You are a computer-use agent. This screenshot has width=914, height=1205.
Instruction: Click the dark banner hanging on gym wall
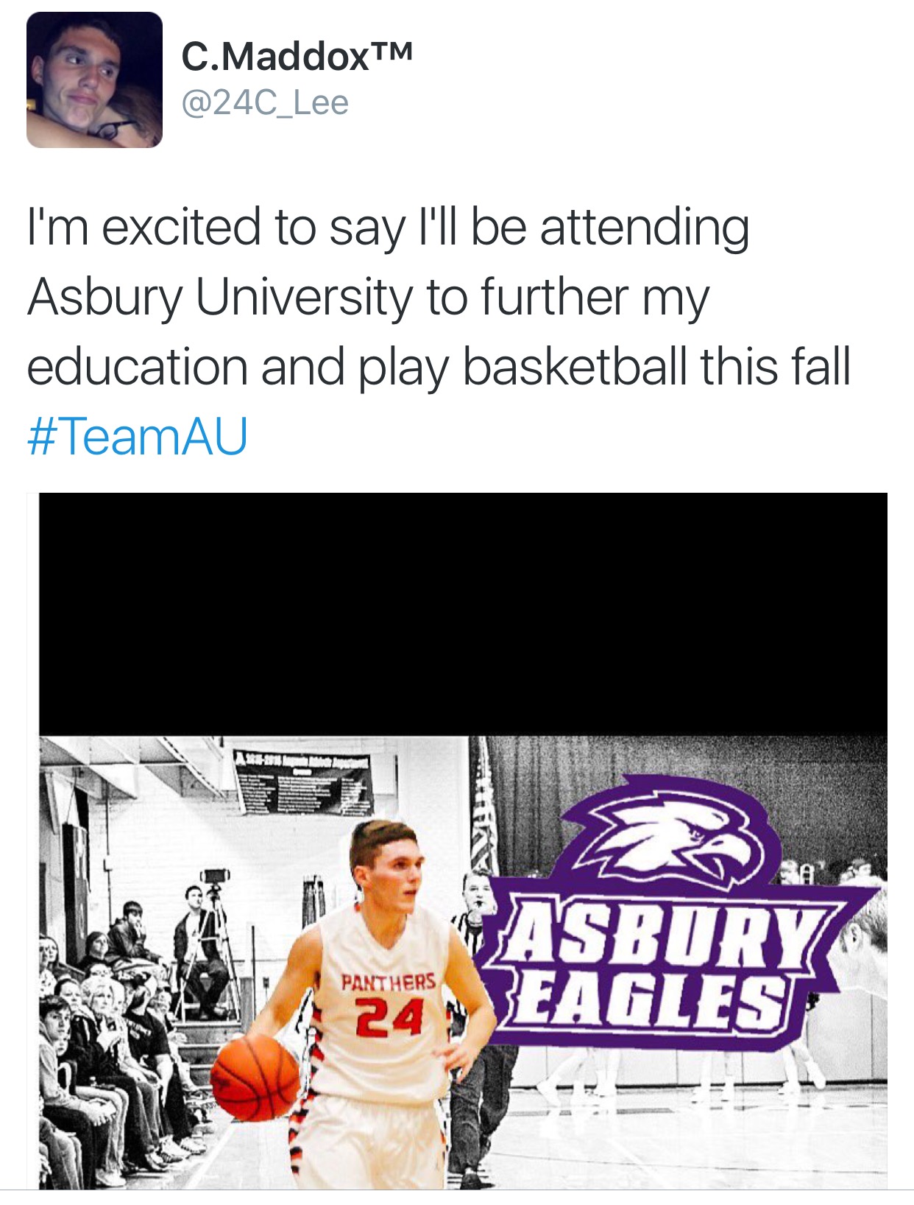click(302, 783)
